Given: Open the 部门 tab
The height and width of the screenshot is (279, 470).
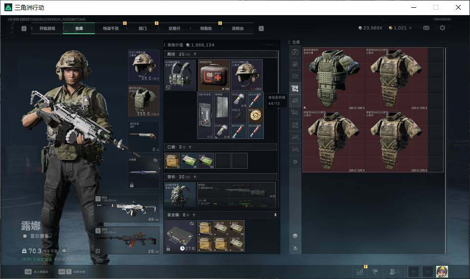Looking at the screenshot, I should pyautogui.click(x=143, y=28).
